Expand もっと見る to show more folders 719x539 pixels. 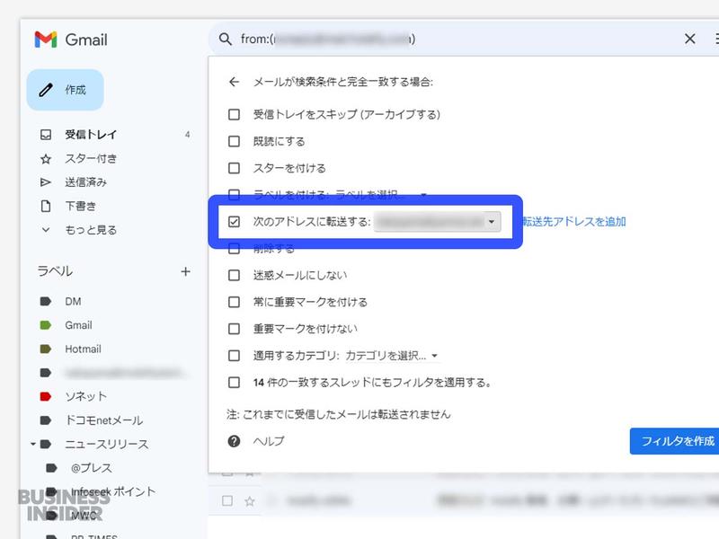click(91, 230)
